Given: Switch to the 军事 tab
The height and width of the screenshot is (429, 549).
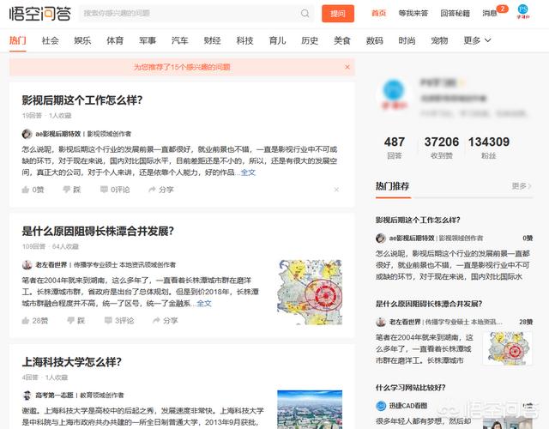Looking at the screenshot, I should click(148, 40).
